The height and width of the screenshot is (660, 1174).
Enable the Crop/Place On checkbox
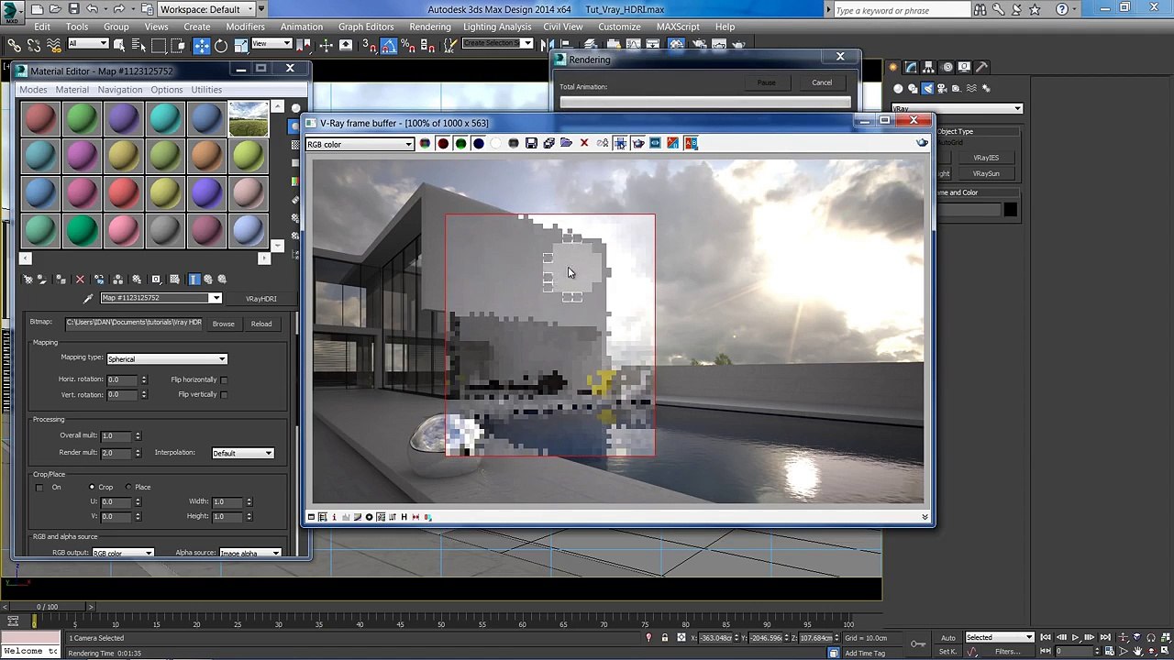pyautogui.click(x=39, y=488)
